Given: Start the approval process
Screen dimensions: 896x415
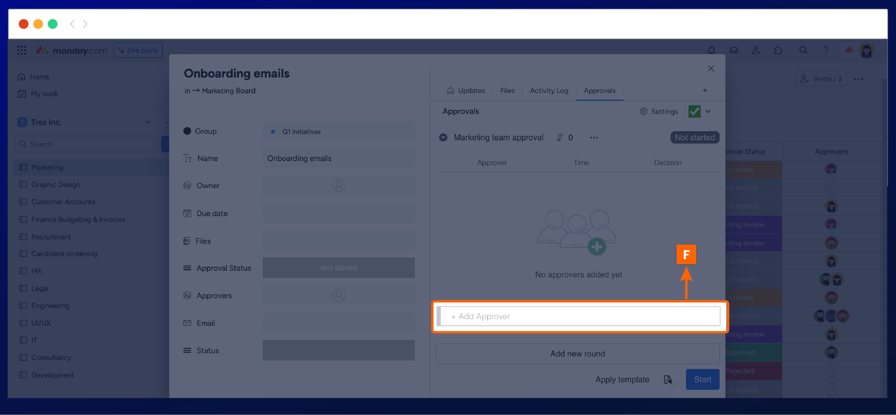Looking at the screenshot, I should point(702,380).
